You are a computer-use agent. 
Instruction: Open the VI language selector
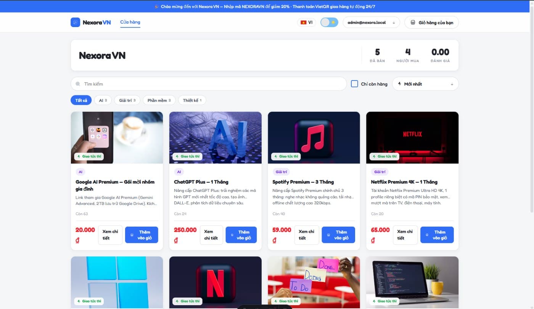pyautogui.click(x=307, y=23)
